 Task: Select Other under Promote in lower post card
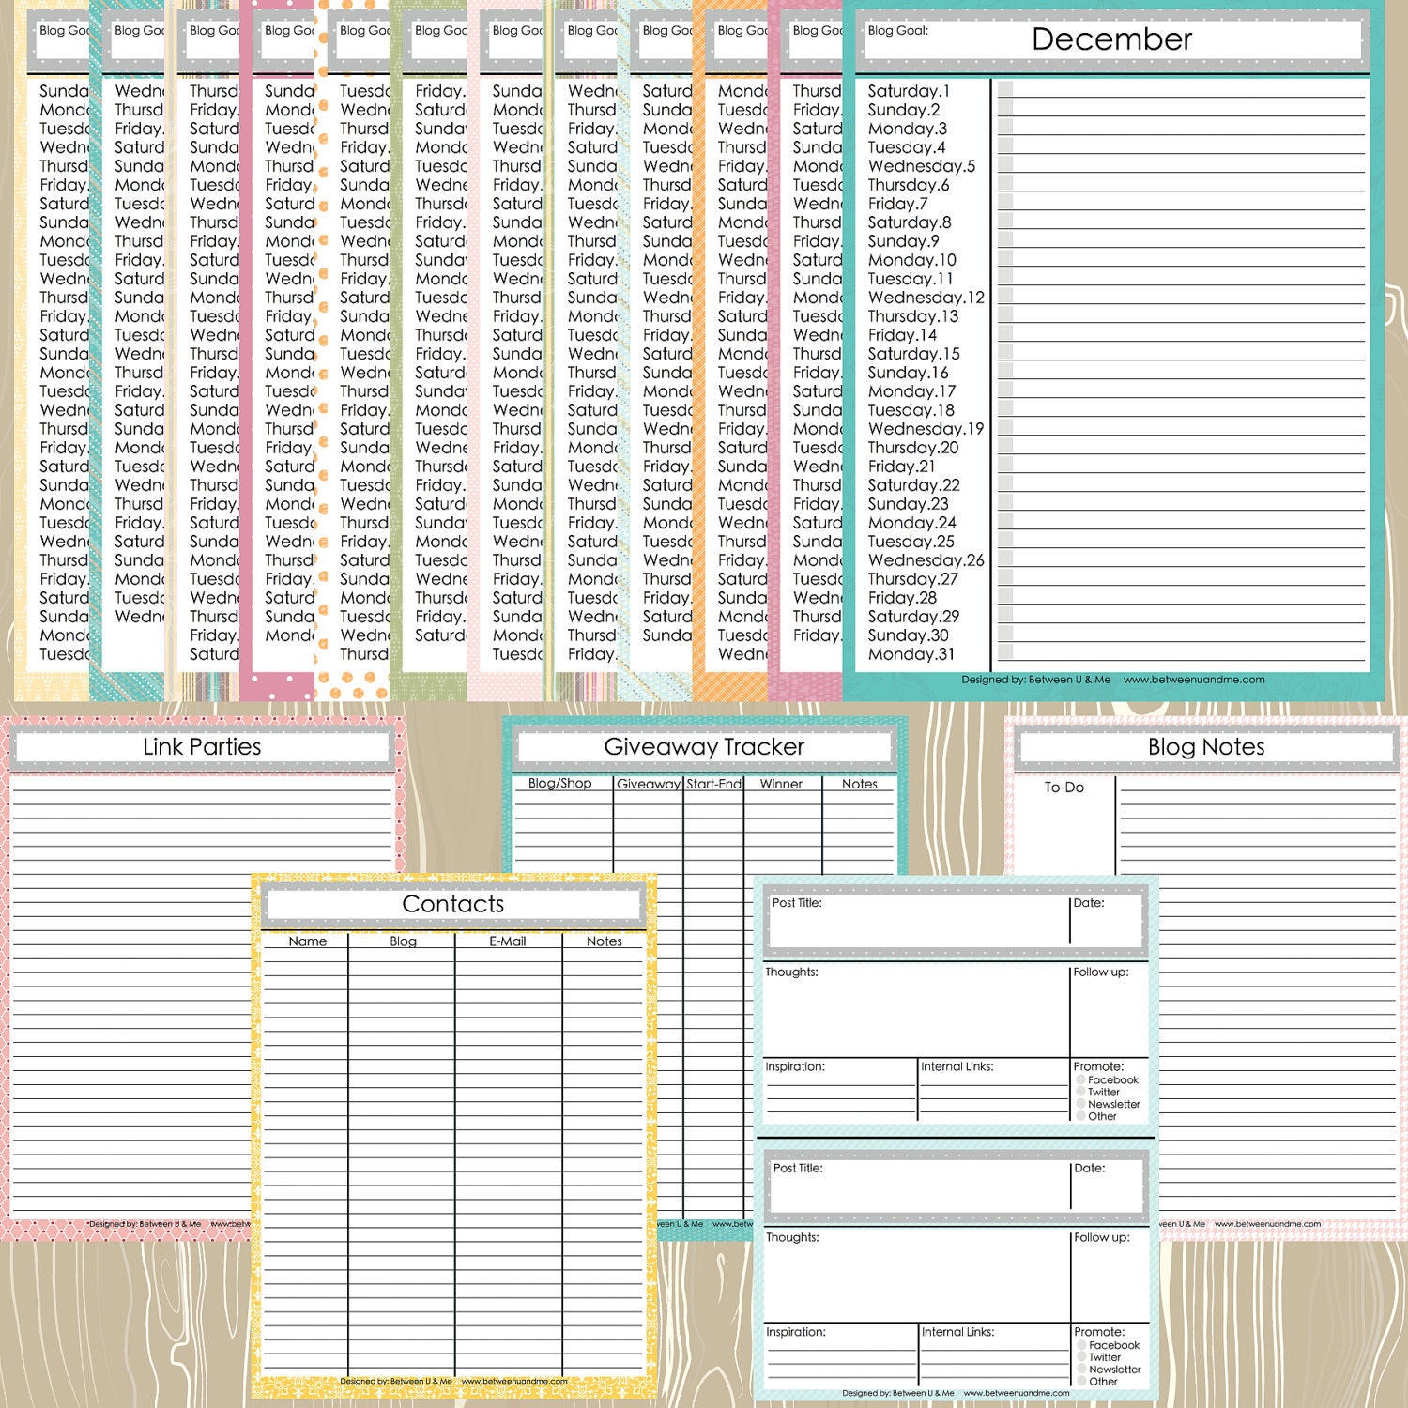pyautogui.click(x=1081, y=1382)
